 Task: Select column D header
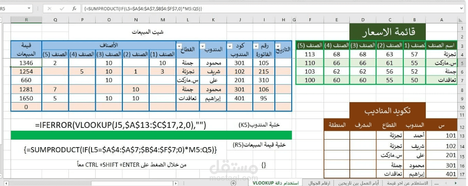362,20
